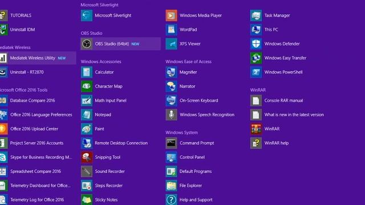Select the Windows Accessories group heading
Viewport: 365px width, 205px height.
pos(101,61)
